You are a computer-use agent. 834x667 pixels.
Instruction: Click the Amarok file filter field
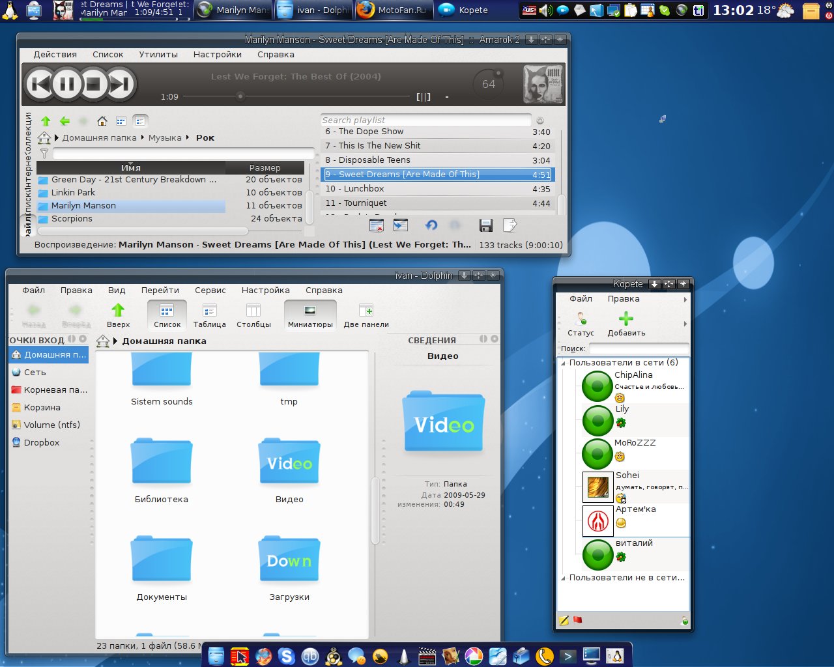(x=183, y=154)
